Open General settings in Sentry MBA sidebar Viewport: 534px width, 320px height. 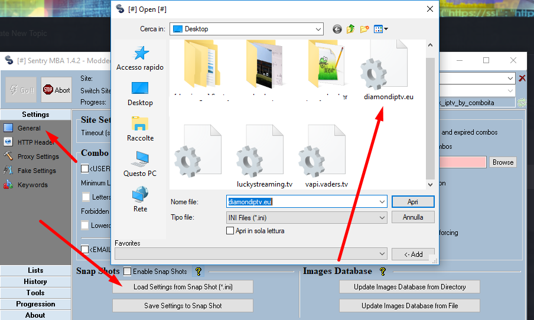click(x=29, y=128)
